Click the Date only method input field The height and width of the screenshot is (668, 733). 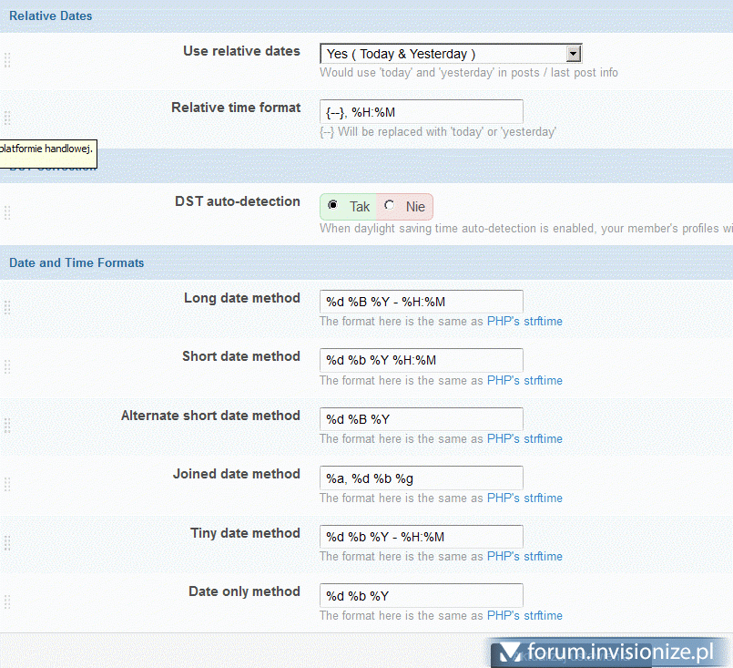[x=421, y=596]
